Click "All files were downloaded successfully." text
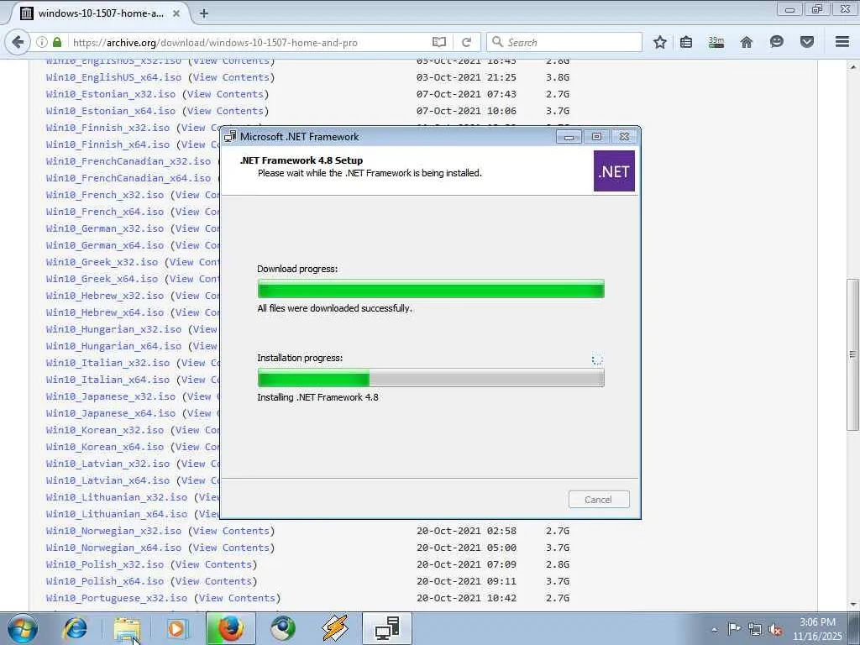This screenshot has height=645, width=860. (334, 308)
